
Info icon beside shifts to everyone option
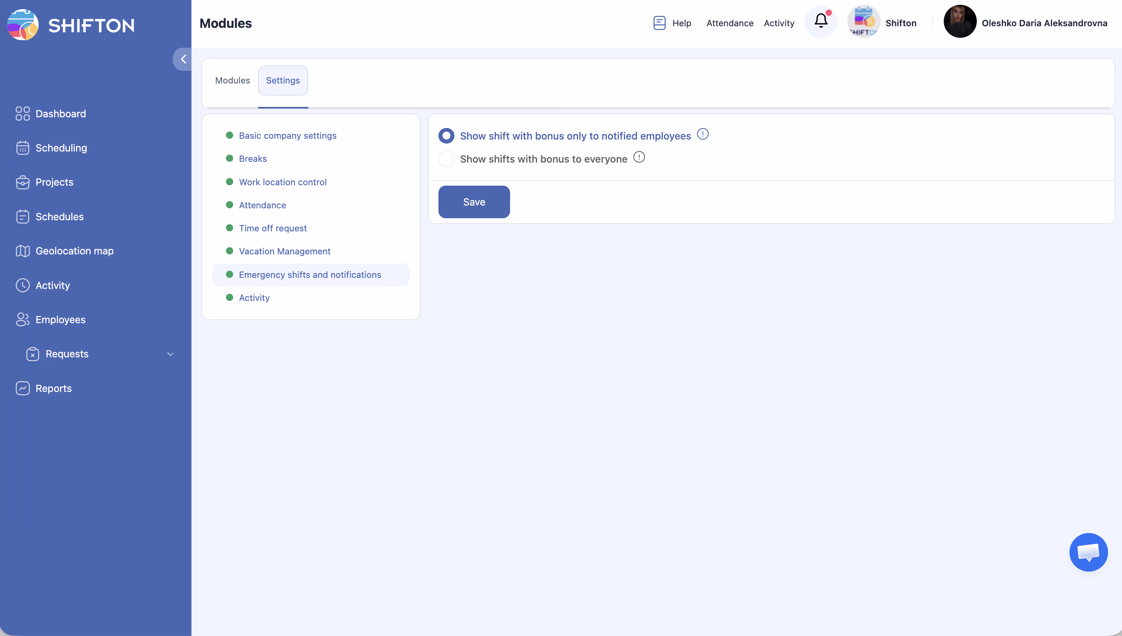(639, 157)
